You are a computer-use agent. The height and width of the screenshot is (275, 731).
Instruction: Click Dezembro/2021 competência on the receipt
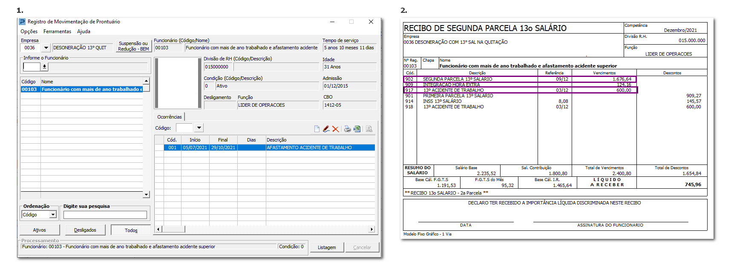point(680,30)
